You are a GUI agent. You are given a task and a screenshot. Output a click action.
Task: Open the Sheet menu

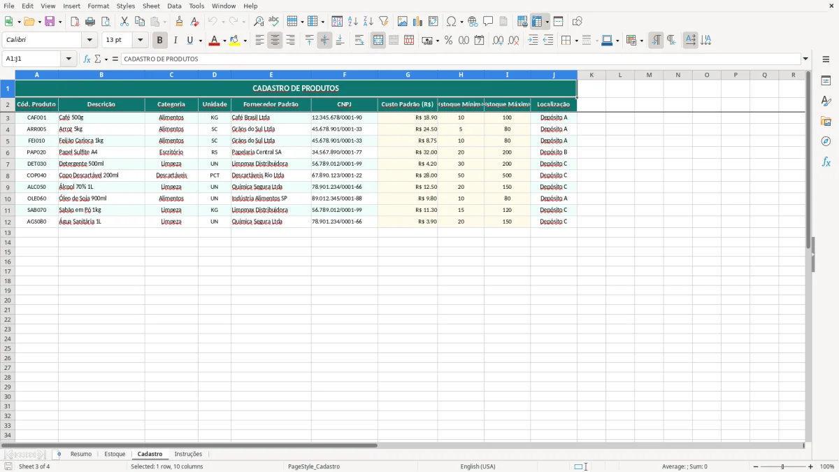click(151, 6)
